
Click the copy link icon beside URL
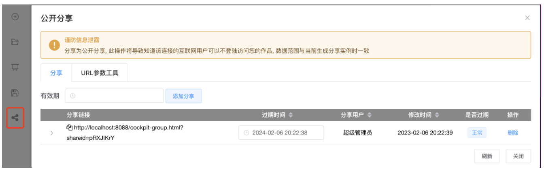coord(69,128)
